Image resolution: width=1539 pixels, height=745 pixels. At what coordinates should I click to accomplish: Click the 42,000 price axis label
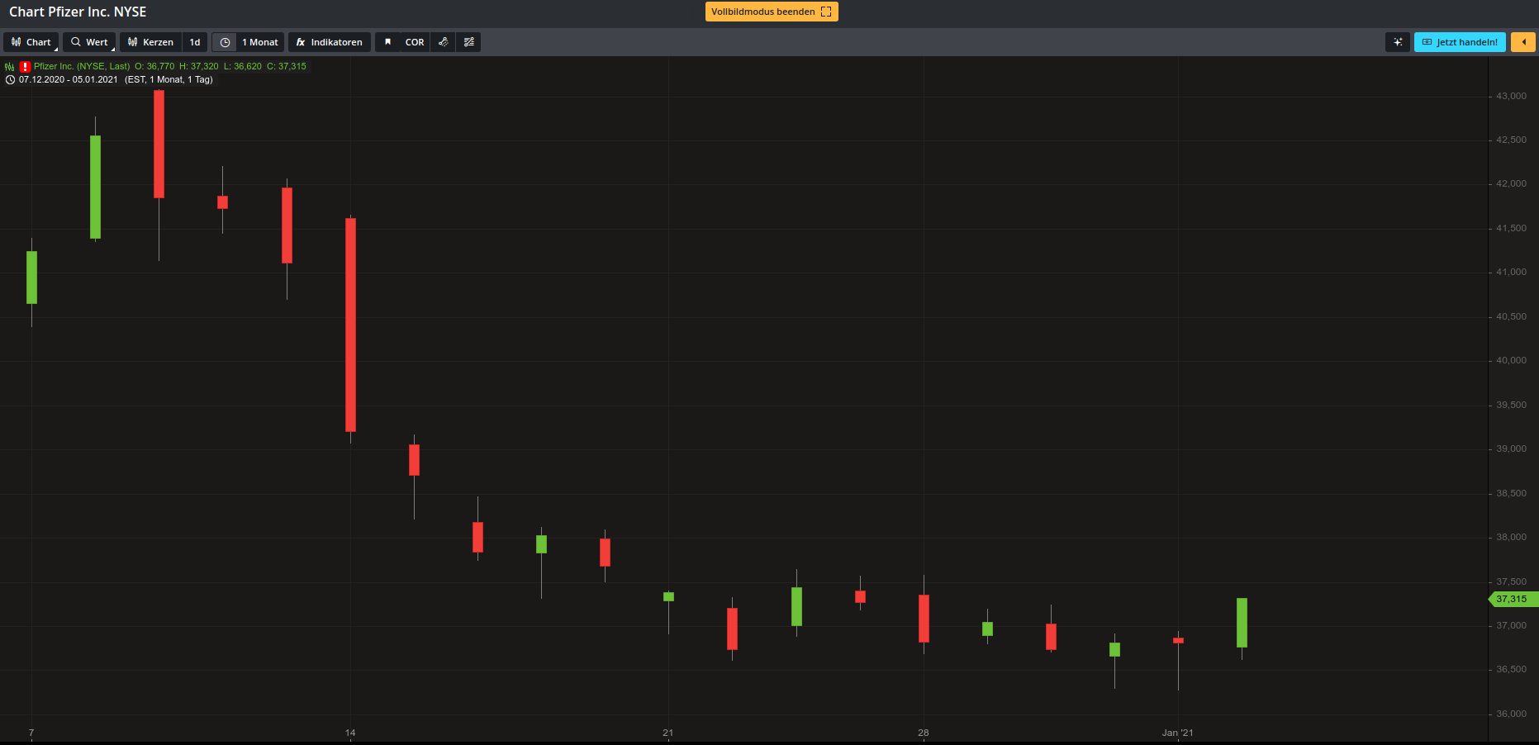1512,183
